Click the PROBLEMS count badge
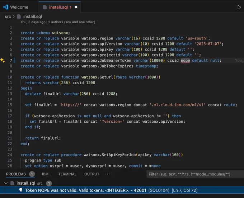 pyautogui.click(x=32, y=174)
